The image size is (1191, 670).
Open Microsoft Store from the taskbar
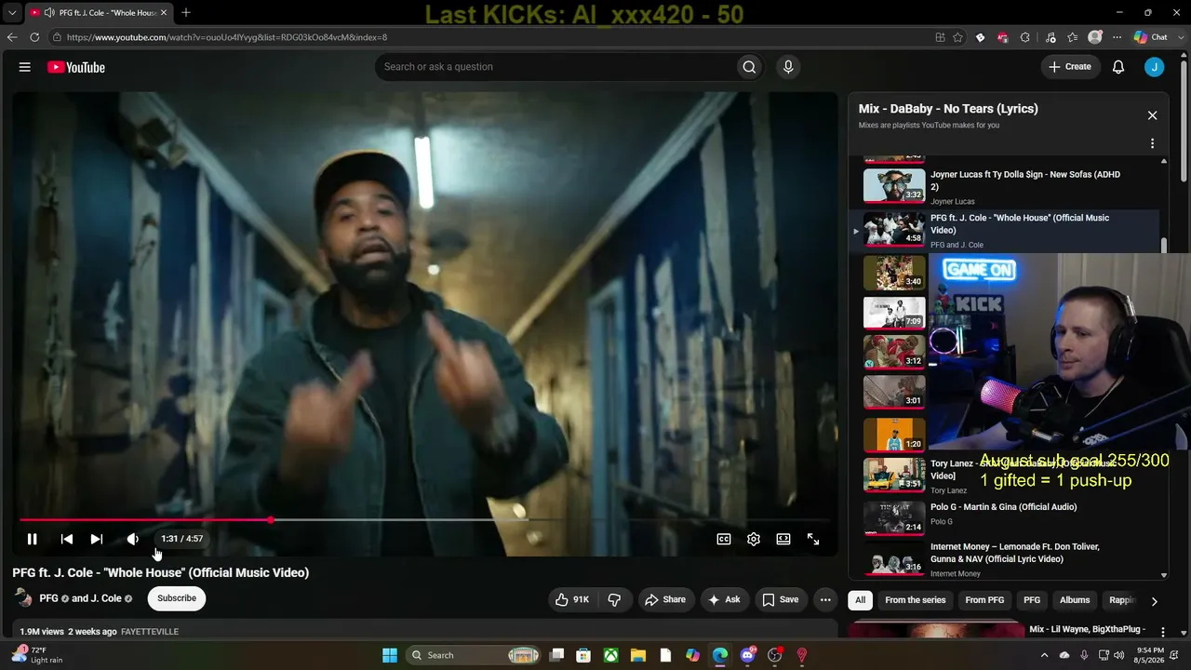(x=583, y=655)
